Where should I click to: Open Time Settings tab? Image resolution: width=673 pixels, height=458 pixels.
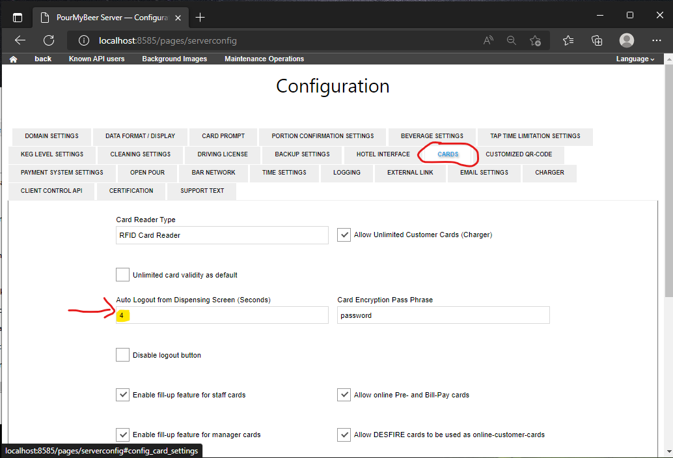pos(284,173)
